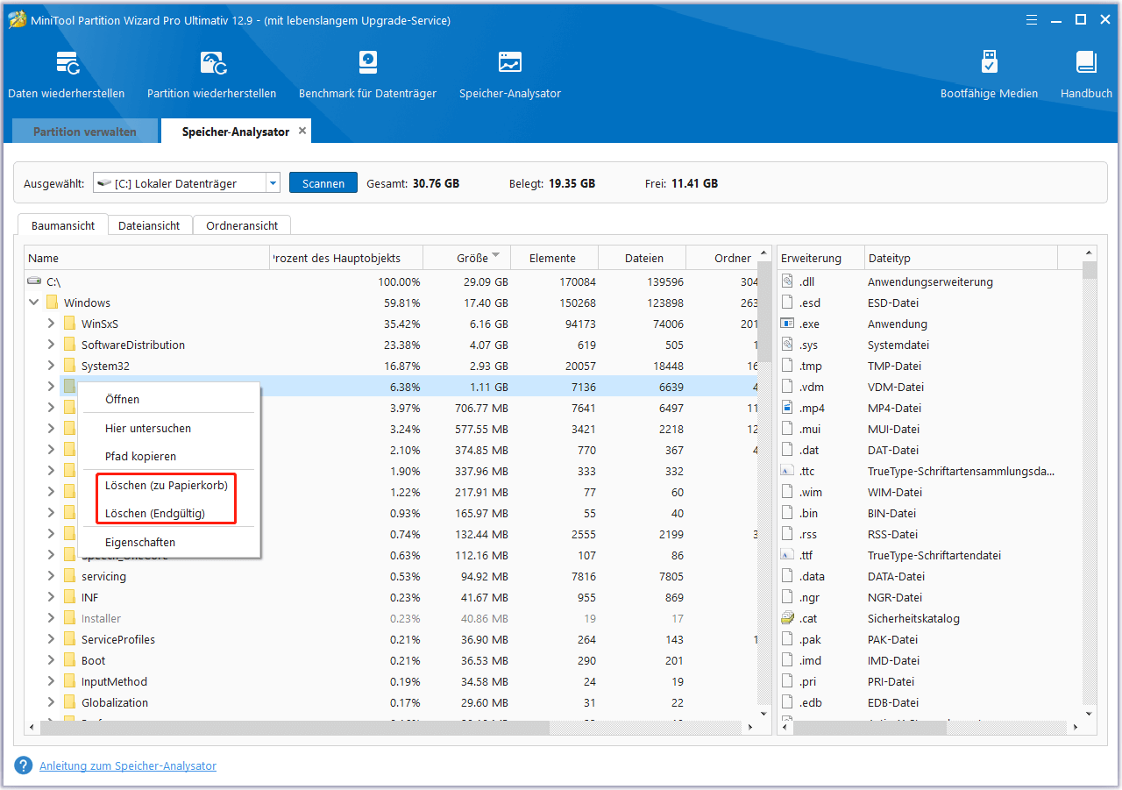
Task: Expand the INF folder
Action: (x=51, y=597)
